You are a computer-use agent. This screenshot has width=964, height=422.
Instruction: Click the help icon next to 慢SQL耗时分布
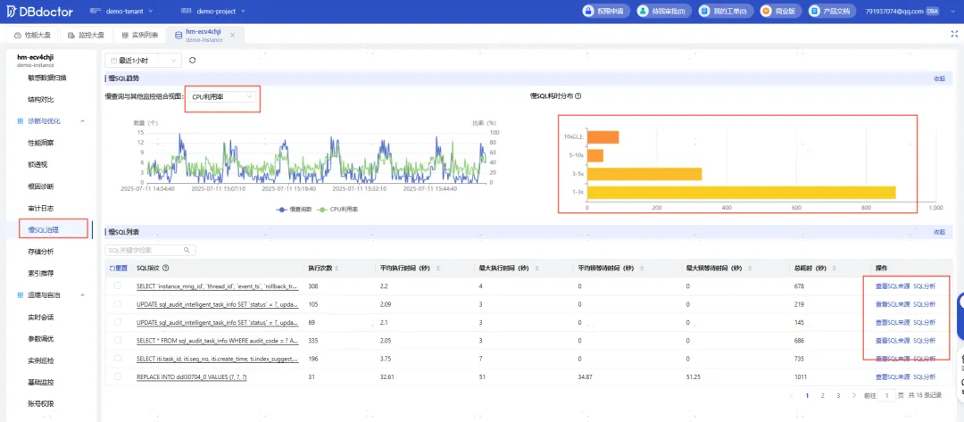[x=578, y=95]
